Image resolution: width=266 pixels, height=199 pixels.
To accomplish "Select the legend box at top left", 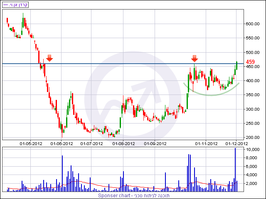I will tap(15, 5).
